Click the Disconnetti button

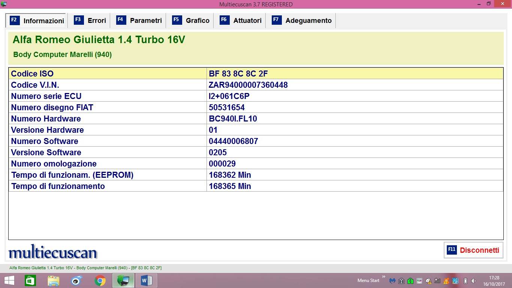click(x=473, y=250)
